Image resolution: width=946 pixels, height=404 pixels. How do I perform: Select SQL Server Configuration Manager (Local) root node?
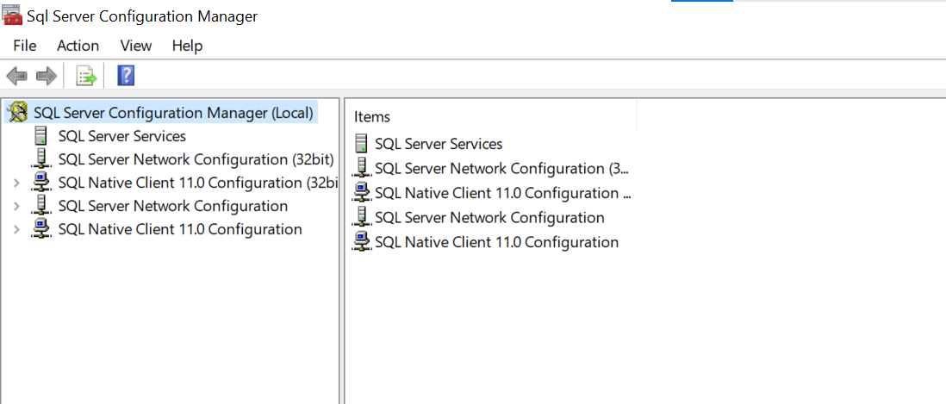pos(173,113)
